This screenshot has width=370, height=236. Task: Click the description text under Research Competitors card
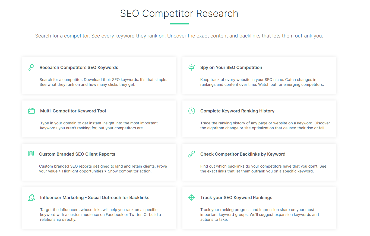click(x=103, y=82)
